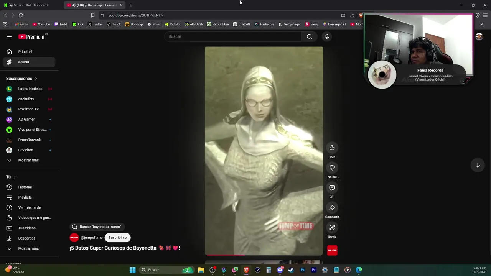
Task: Open Cevichon subscription
Action: [x=29, y=150]
